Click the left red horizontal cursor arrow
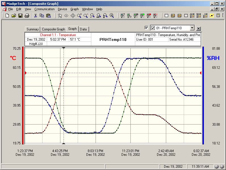 (26, 73)
